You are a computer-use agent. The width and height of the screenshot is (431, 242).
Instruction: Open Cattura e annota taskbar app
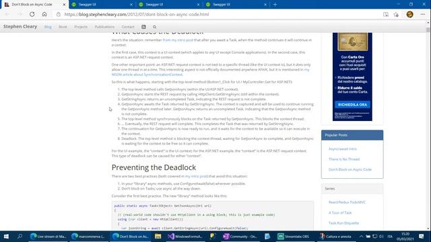tap(336, 236)
